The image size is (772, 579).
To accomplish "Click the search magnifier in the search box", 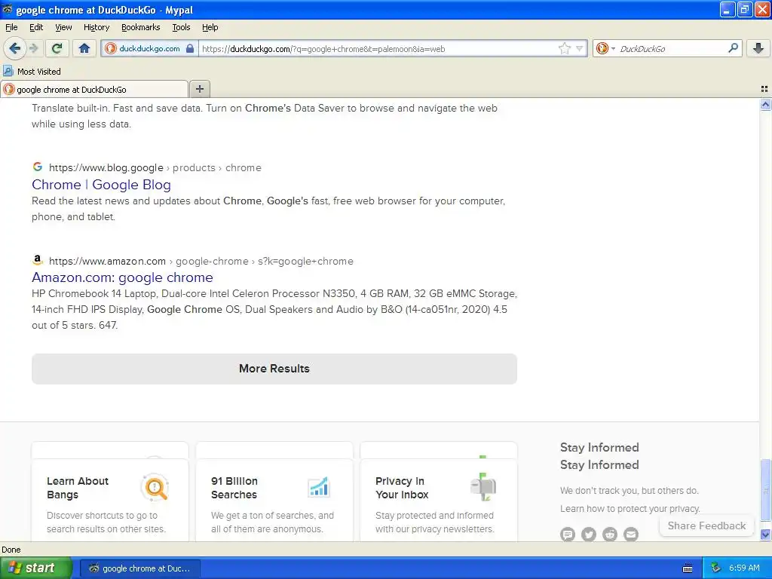I will [x=733, y=48].
